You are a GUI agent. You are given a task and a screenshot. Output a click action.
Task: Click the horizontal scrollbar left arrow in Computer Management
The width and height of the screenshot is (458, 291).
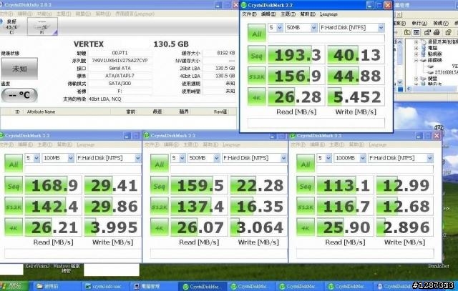click(408, 89)
